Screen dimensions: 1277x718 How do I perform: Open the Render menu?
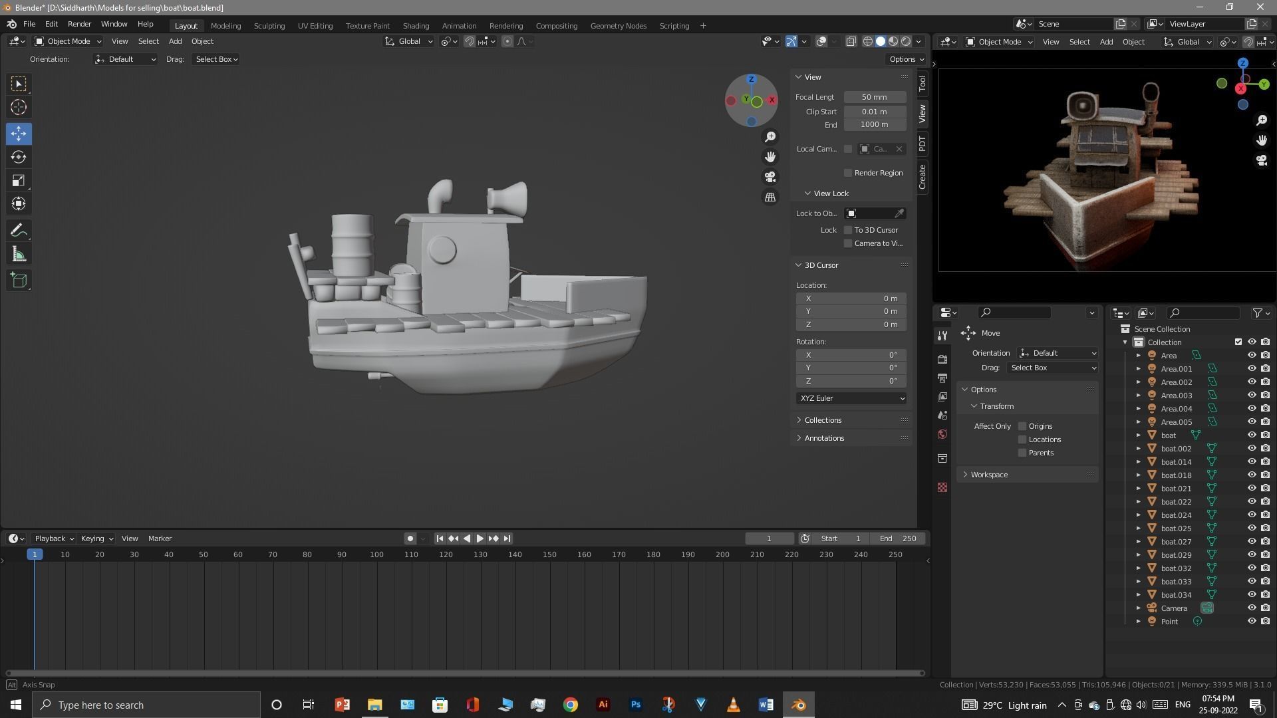pyautogui.click(x=79, y=24)
